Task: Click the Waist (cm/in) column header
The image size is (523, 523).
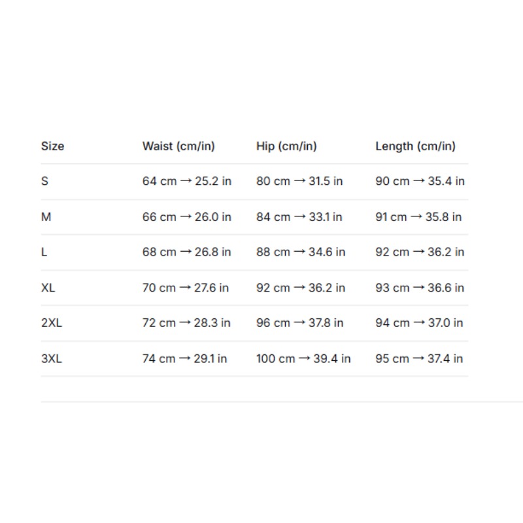Action: point(178,146)
